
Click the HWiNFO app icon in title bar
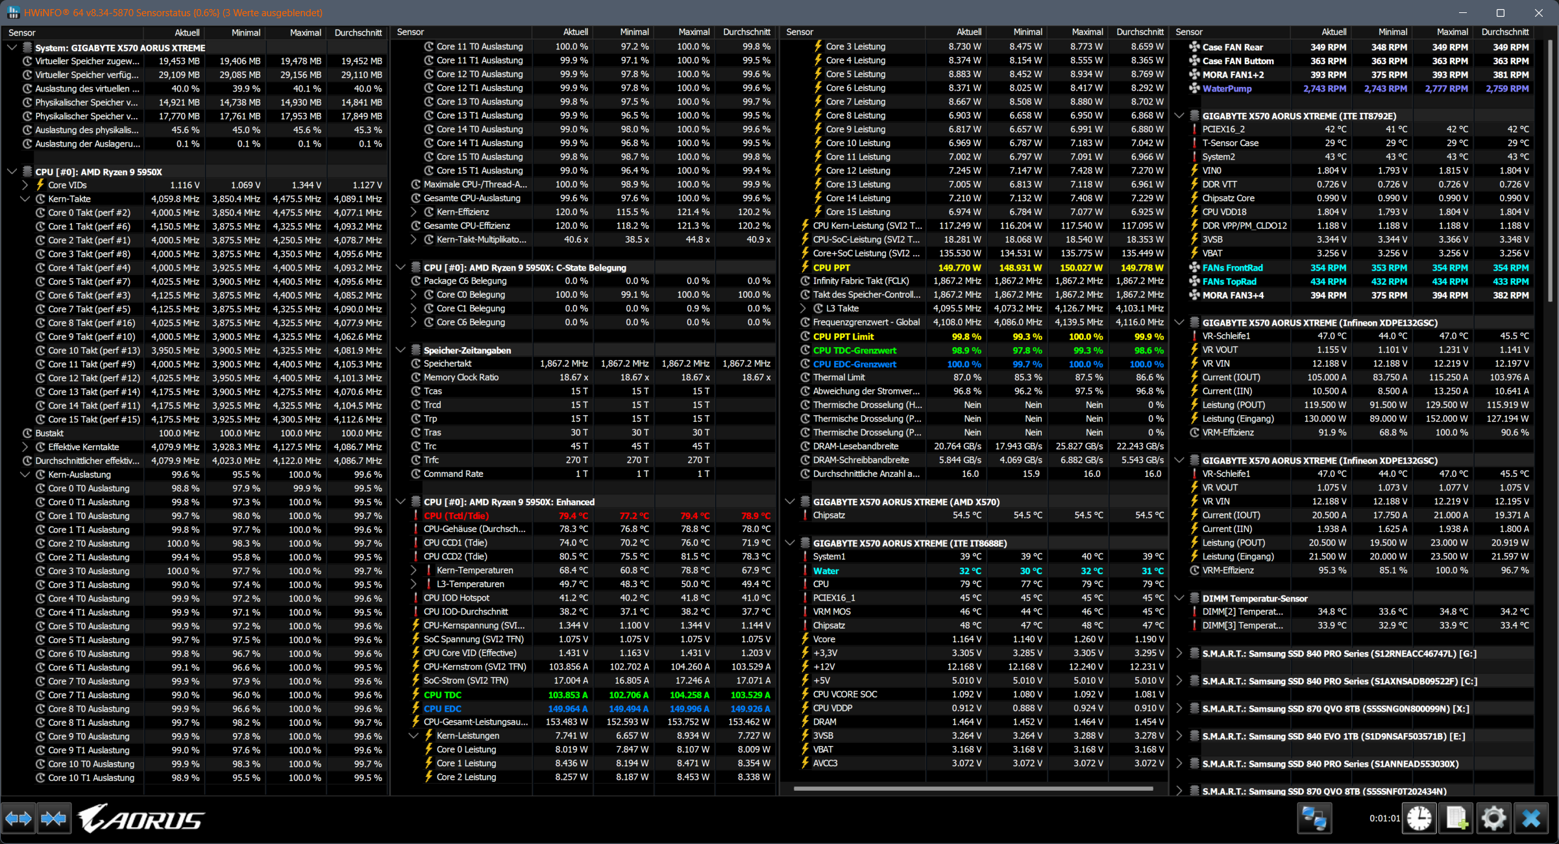click(13, 12)
